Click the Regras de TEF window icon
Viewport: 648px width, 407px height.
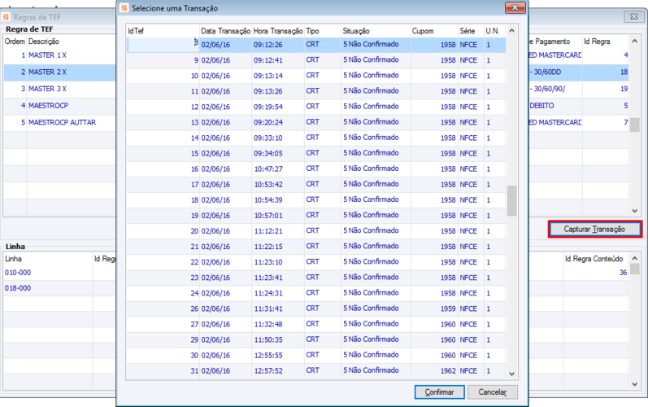click(x=6, y=17)
